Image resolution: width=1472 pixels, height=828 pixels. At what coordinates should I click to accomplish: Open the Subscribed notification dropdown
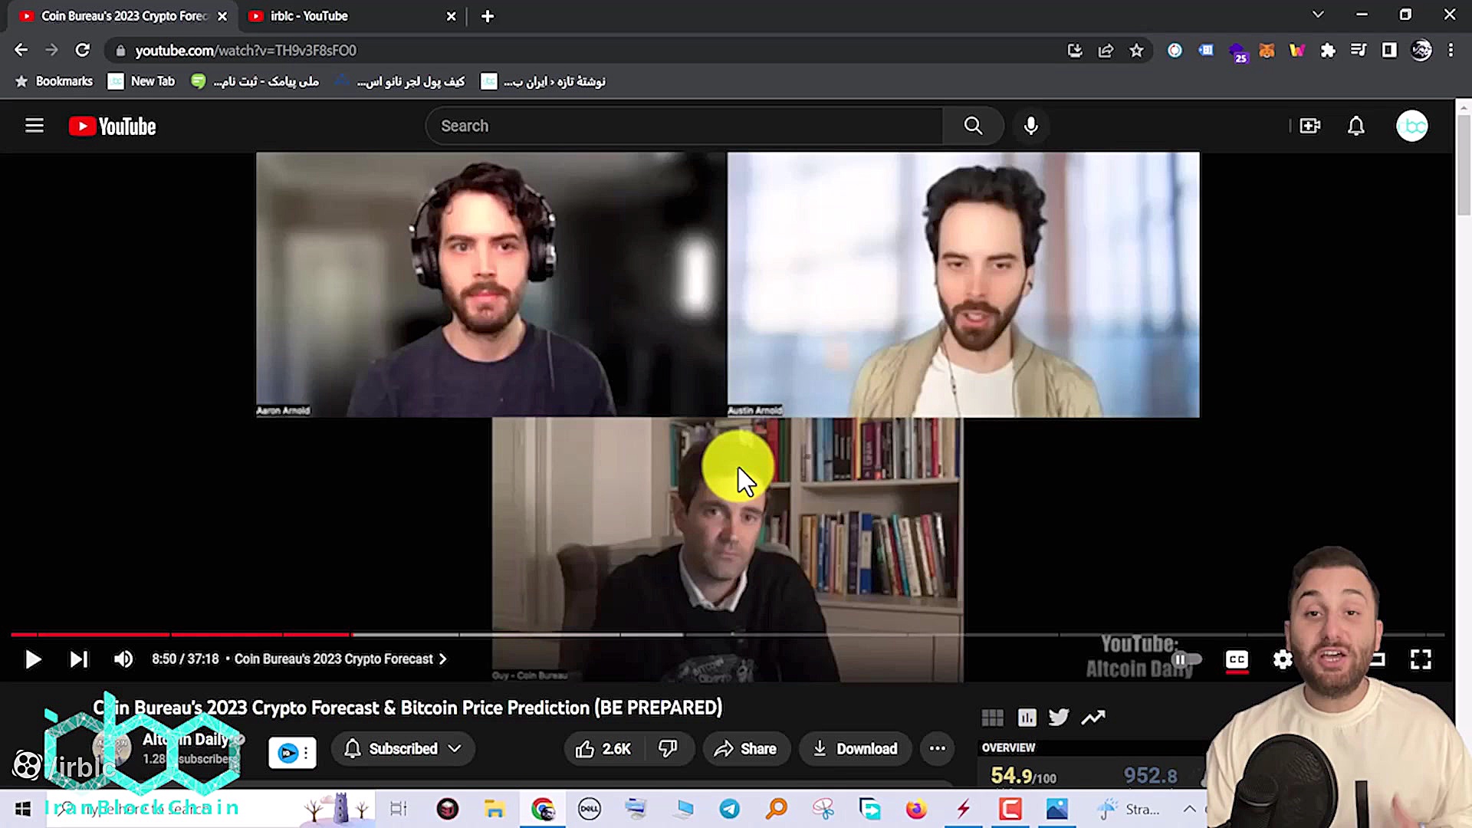403,749
